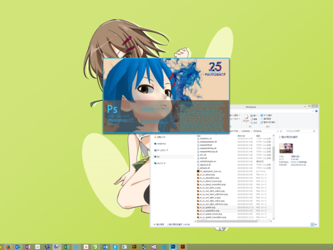The image size is (333, 250).
Task: Click the Properties (プロパティ) ribbon icon in Explorer
Action: pos(246,118)
